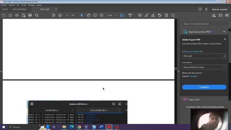Image resolution: width=231 pixels, height=130 pixels.
Task: Click the Sign document icon
Action: tap(153, 15)
